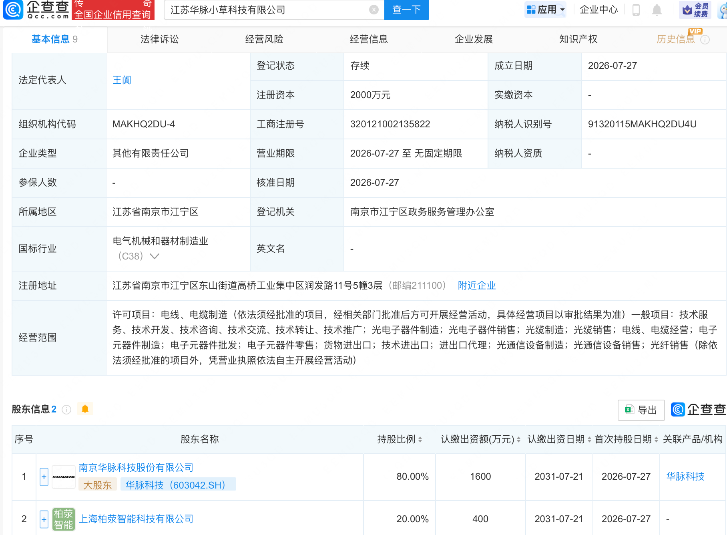
Task: Expand the 南京华脉科技股份有限公司 shareholder row
Action: (44, 477)
